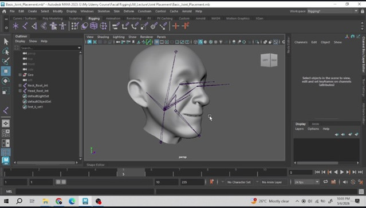Viewport: 366px width, 208px height.
Task: Click the Home icon in the menu bar
Action: tap(4, 11)
